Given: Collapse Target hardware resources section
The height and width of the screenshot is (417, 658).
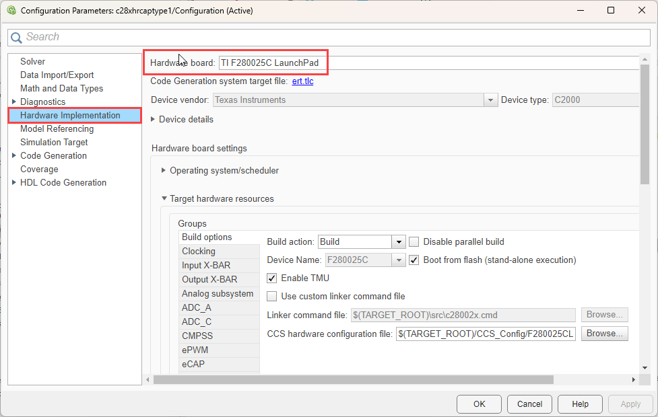Looking at the screenshot, I should 164,199.
